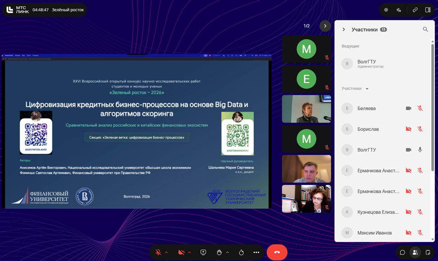Search participants with the magnifier icon
Screen dimensions: 438x261
tap(425, 29)
